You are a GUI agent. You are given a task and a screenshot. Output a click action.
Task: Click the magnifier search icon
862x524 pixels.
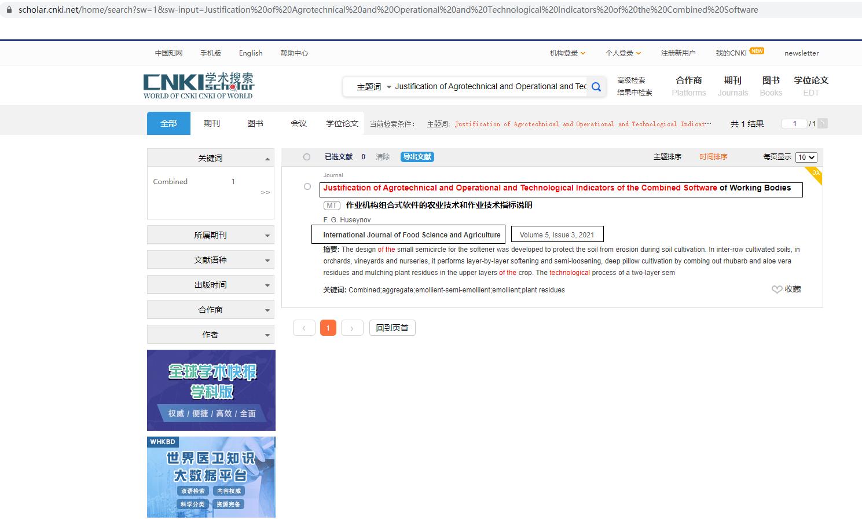pos(596,87)
